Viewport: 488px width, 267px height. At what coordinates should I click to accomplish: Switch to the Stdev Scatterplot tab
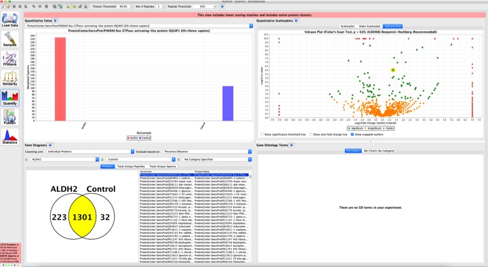coord(369,26)
